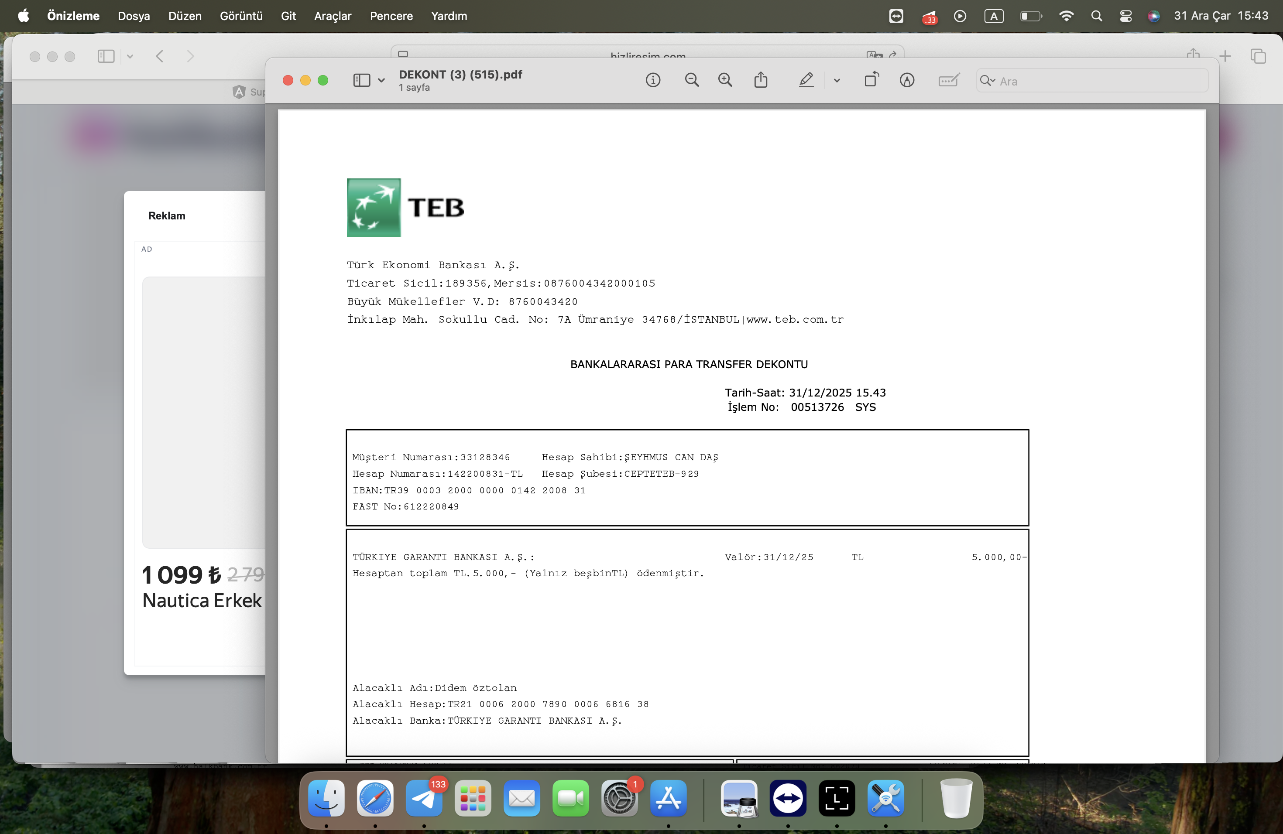This screenshot has width=1283, height=834.
Task: Open Spotlight search from menu bar
Action: point(1097,16)
